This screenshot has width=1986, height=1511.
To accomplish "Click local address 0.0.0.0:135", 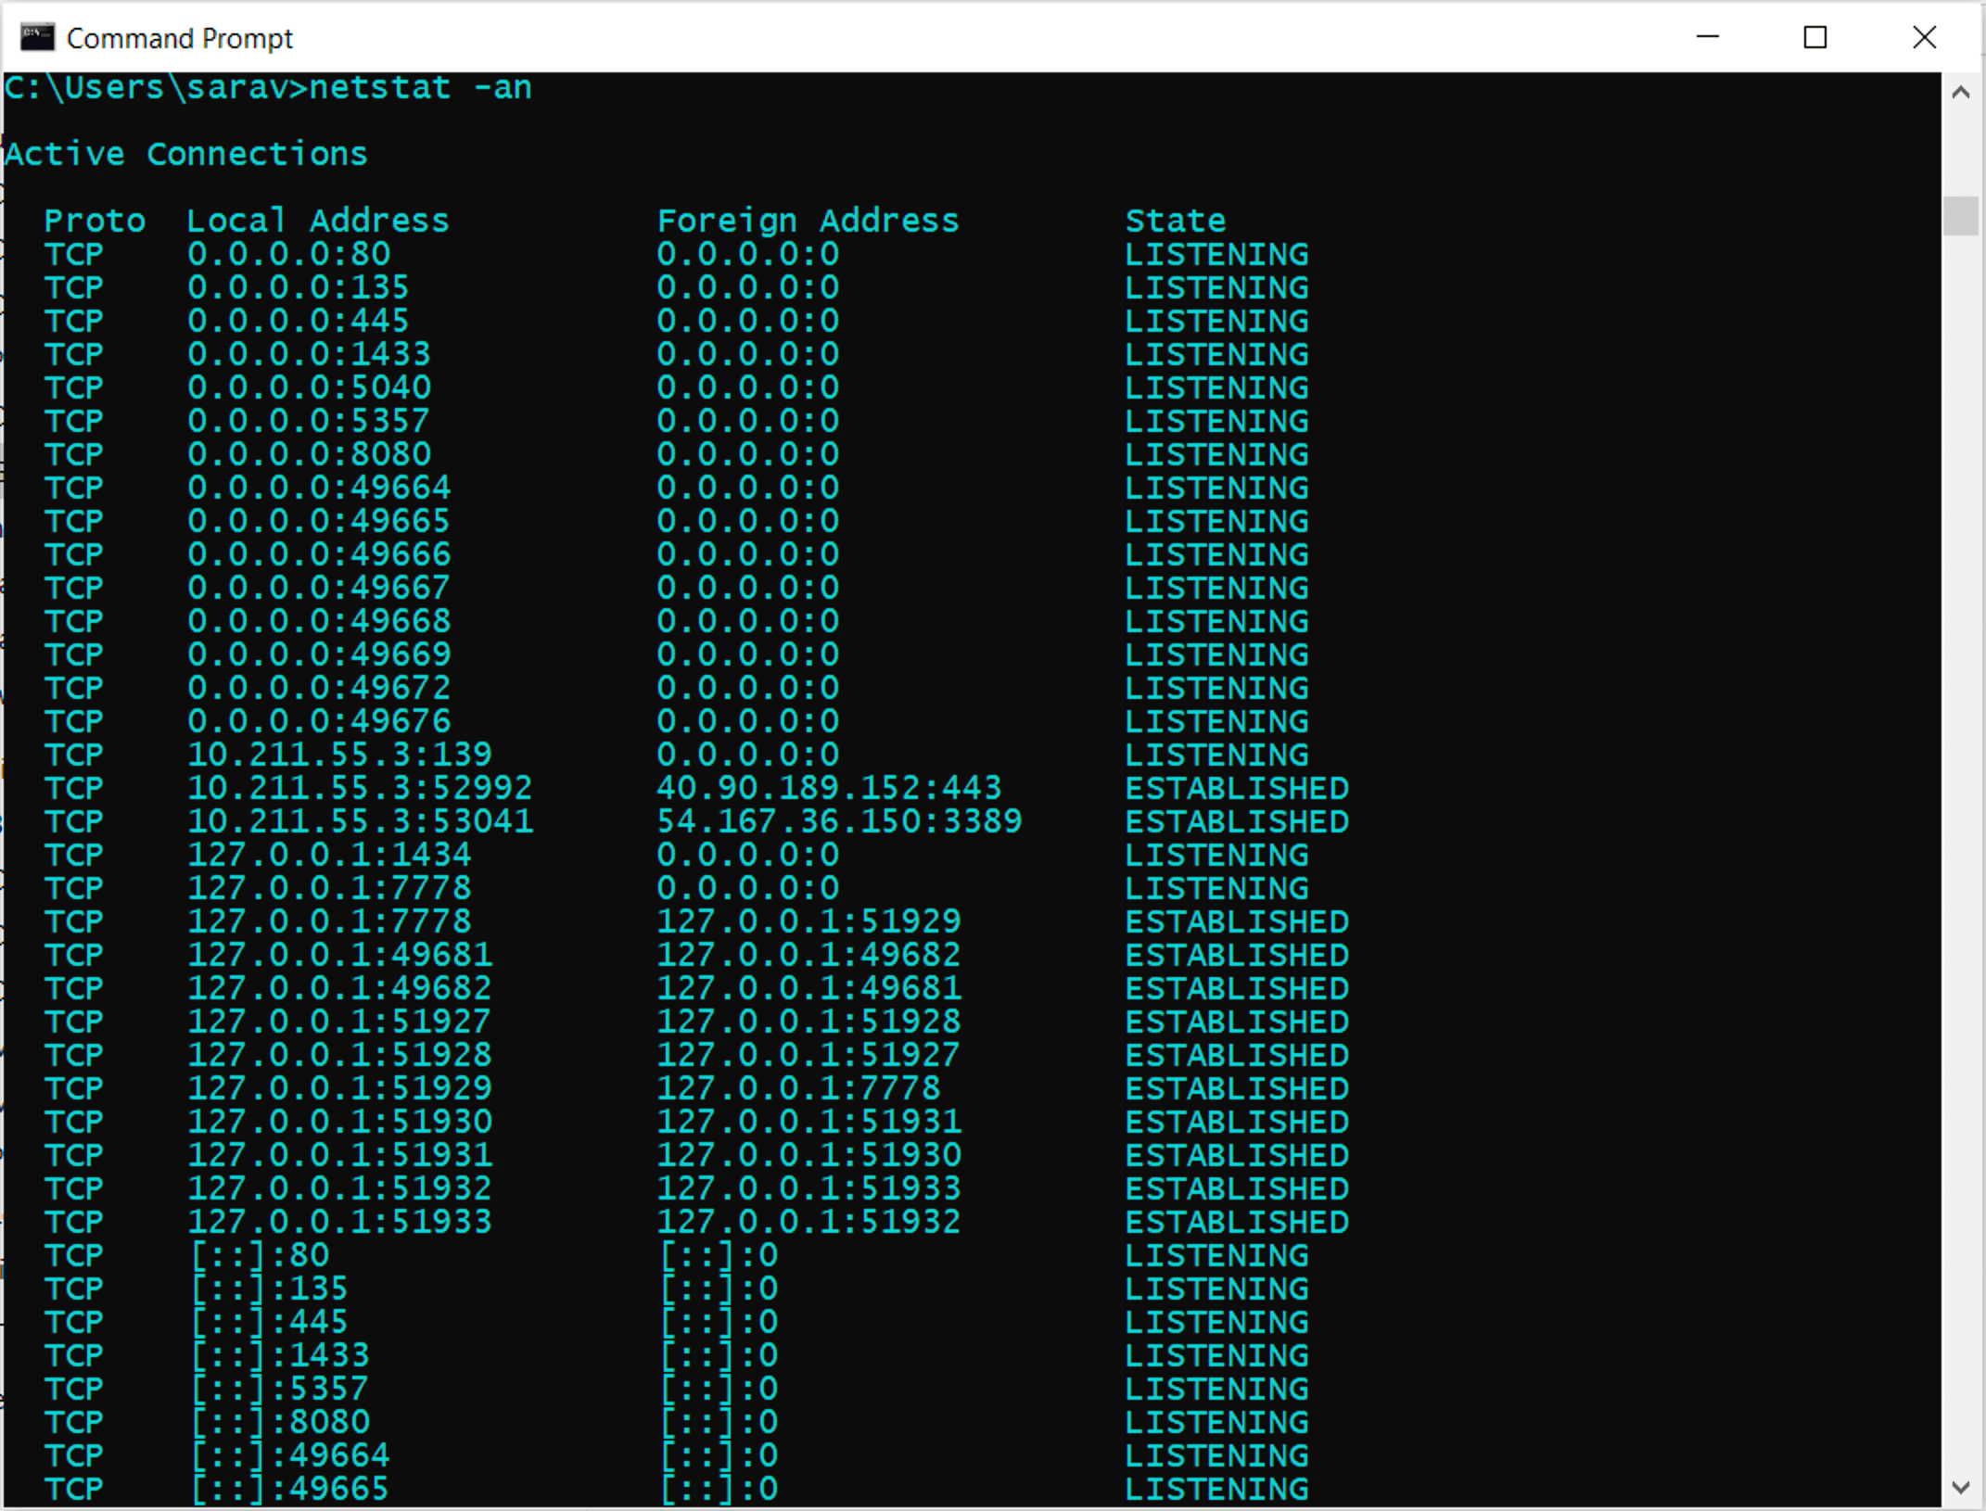I will (298, 287).
